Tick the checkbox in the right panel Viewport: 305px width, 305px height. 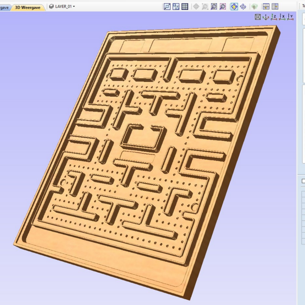[303, 181]
